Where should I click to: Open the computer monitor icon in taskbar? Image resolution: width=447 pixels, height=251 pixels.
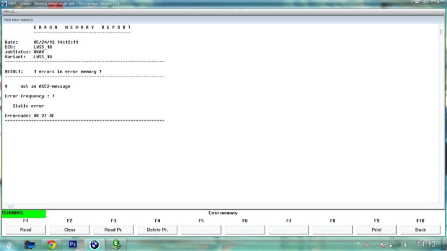click(29, 245)
